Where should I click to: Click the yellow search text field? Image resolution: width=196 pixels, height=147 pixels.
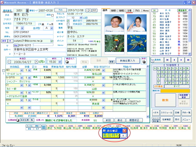click(x=175, y=91)
